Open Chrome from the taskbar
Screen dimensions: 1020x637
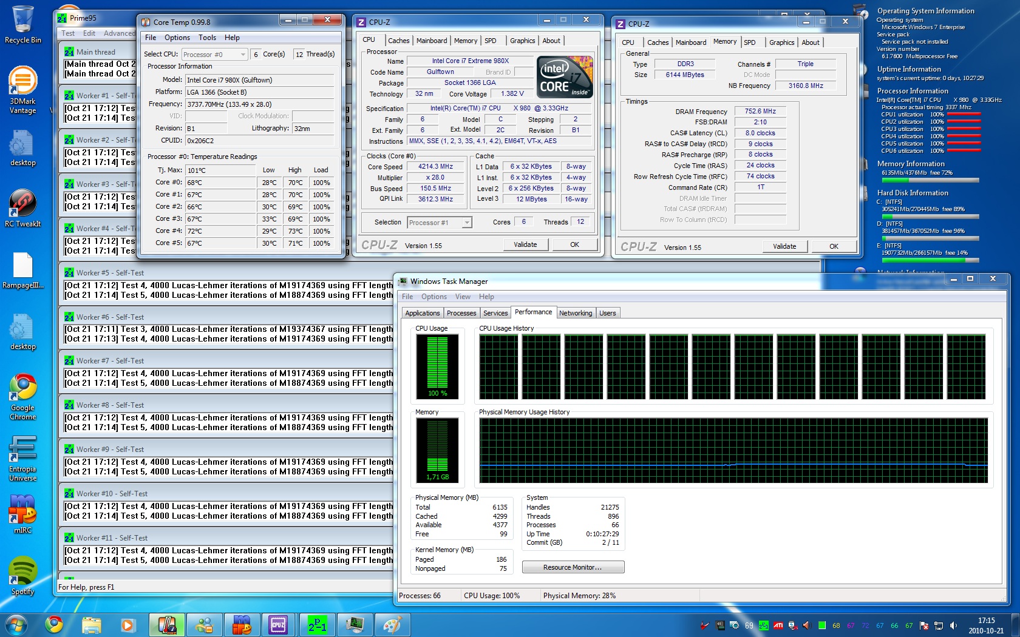pyautogui.click(x=54, y=624)
